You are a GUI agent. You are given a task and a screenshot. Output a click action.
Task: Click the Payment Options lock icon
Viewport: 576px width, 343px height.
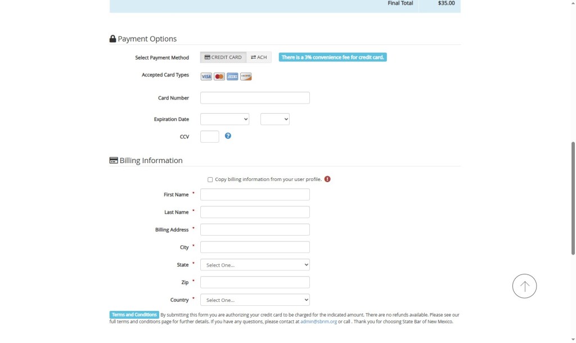[112, 39]
